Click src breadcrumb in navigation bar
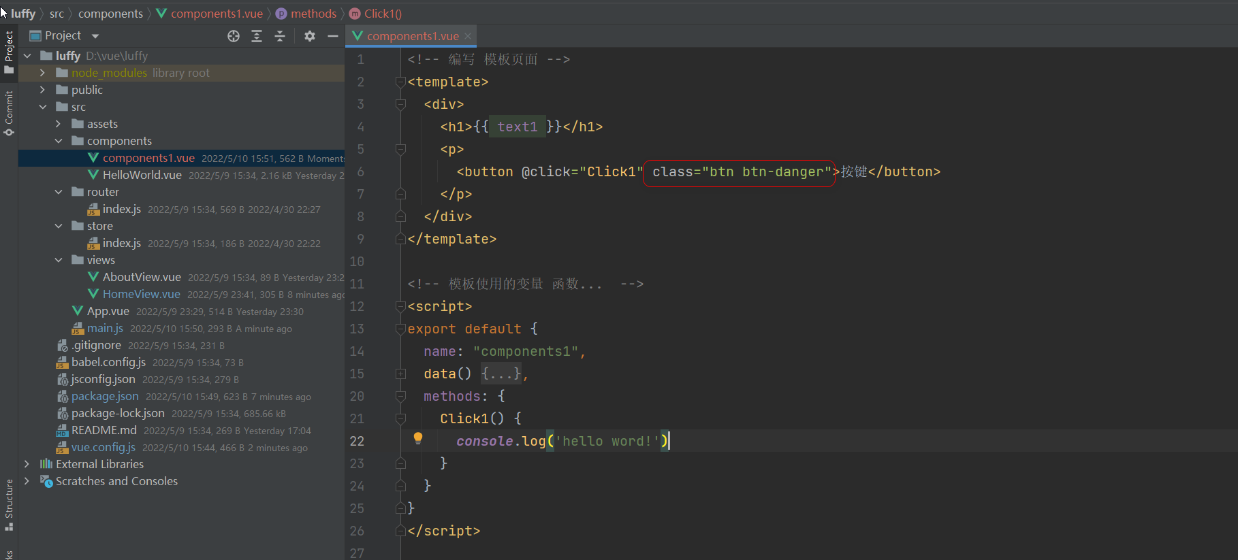Viewport: 1238px width, 560px height. click(57, 14)
